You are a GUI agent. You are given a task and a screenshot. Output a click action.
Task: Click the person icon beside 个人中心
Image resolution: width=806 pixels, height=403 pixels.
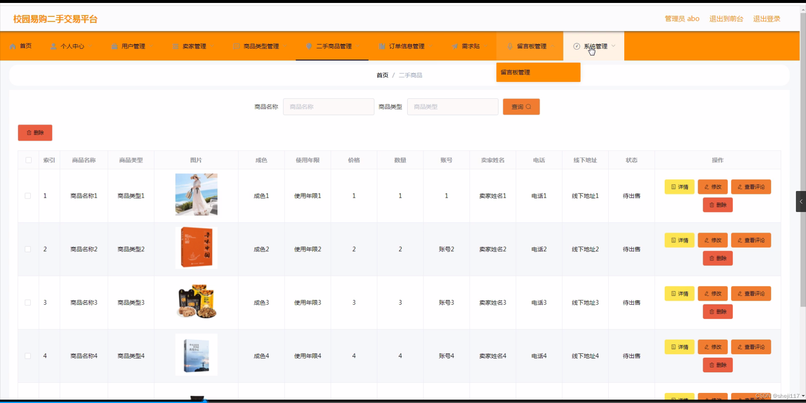point(53,46)
